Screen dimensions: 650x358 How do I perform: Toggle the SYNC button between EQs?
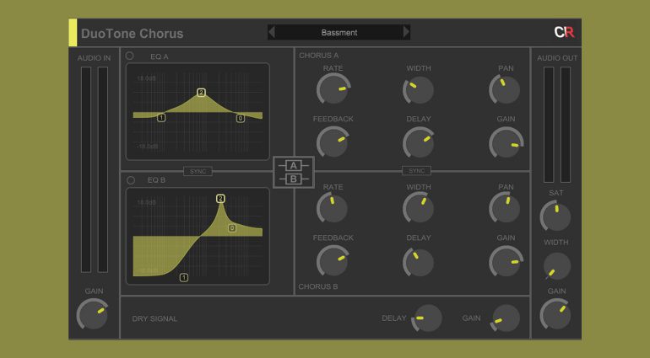point(198,171)
